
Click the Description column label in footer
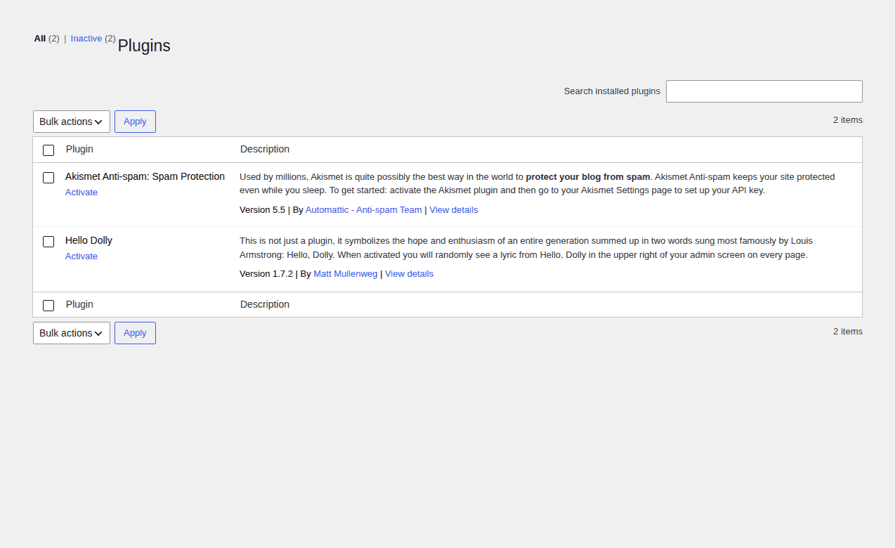pos(265,304)
